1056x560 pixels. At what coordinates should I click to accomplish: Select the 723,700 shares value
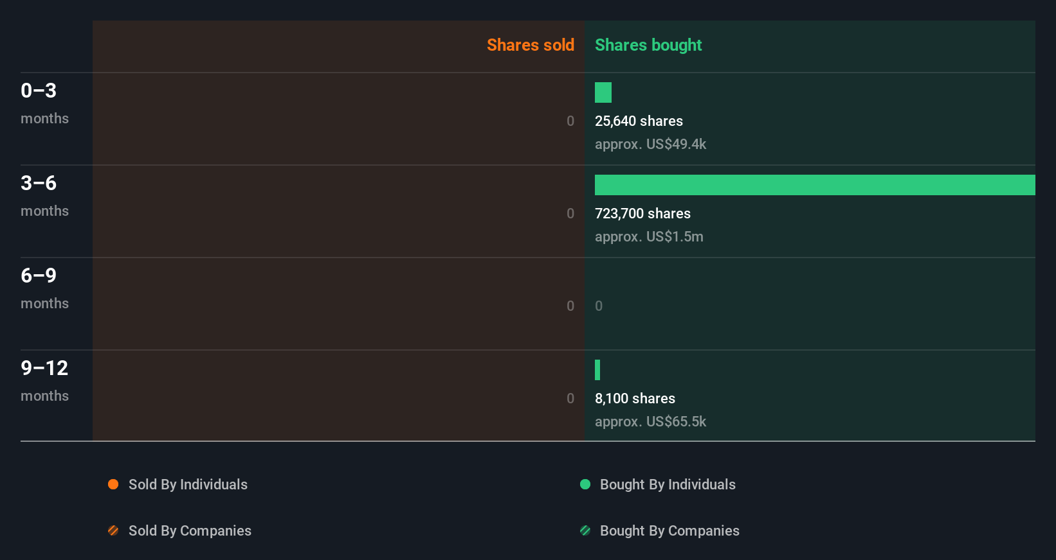[642, 213]
